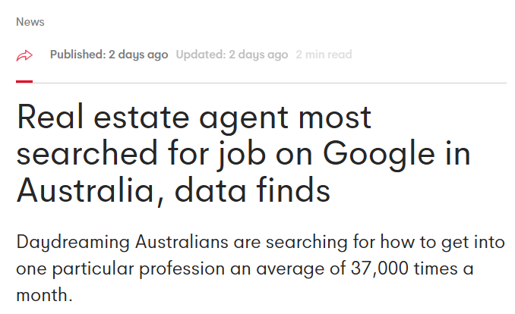
Task: Click the word "Published:" in the byline
Action: tap(76, 55)
